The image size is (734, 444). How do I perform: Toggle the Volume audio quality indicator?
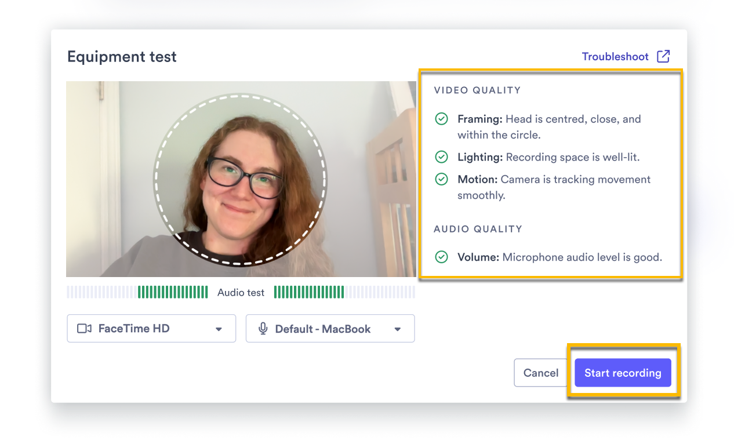pos(441,257)
